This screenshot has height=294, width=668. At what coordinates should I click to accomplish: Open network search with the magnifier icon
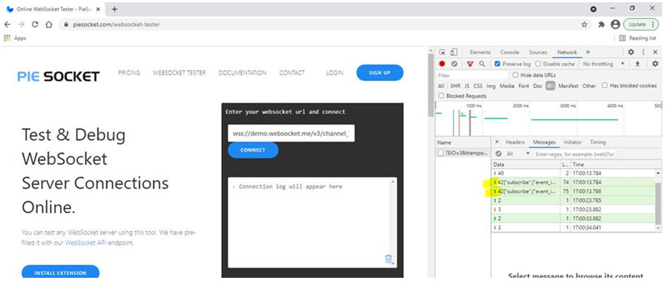click(482, 64)
